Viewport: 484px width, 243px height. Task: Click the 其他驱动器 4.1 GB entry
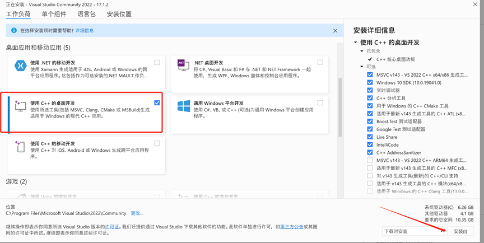(449, 213)
